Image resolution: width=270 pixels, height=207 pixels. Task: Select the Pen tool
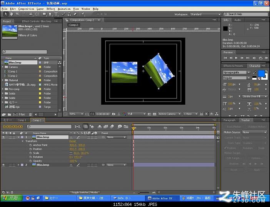(50, 14)
